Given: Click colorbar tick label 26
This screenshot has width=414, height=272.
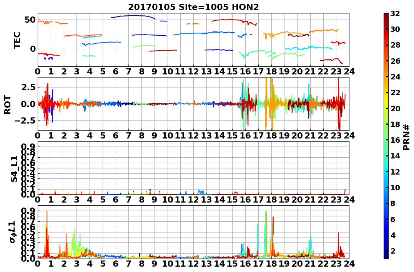Looking at the screenshot, I should click(395, 61).
